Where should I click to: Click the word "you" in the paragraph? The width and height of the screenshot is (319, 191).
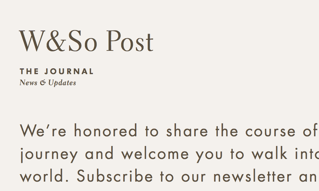point(209,154)
